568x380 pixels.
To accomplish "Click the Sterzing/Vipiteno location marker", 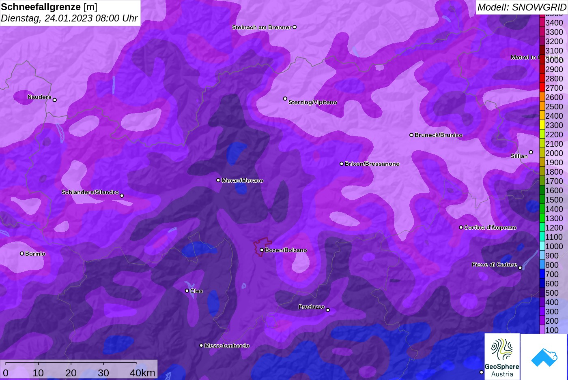I will [285, 98].
